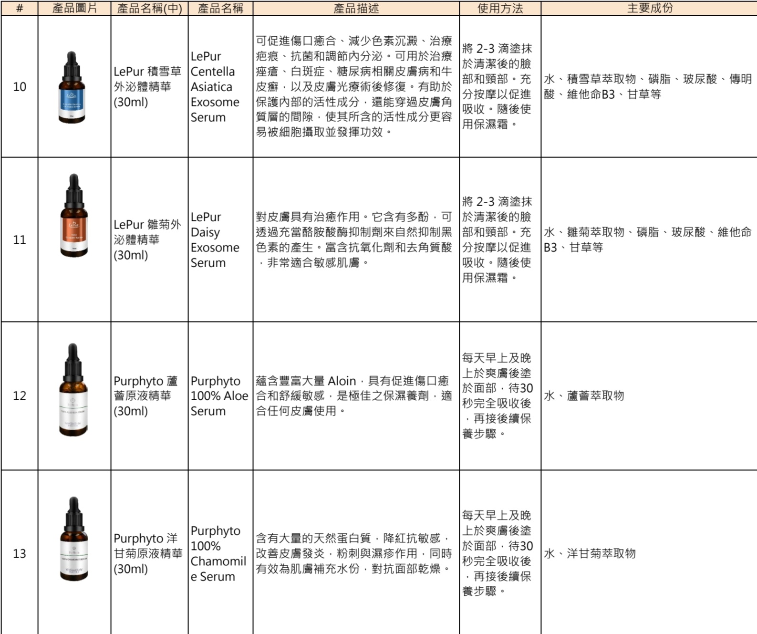This screenshot has width=757, height=634.
Task: Select the 產品圖片 column header
Action: (74, 8)
